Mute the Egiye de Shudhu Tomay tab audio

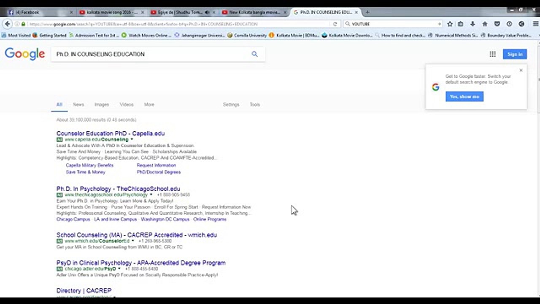[207, 12]
